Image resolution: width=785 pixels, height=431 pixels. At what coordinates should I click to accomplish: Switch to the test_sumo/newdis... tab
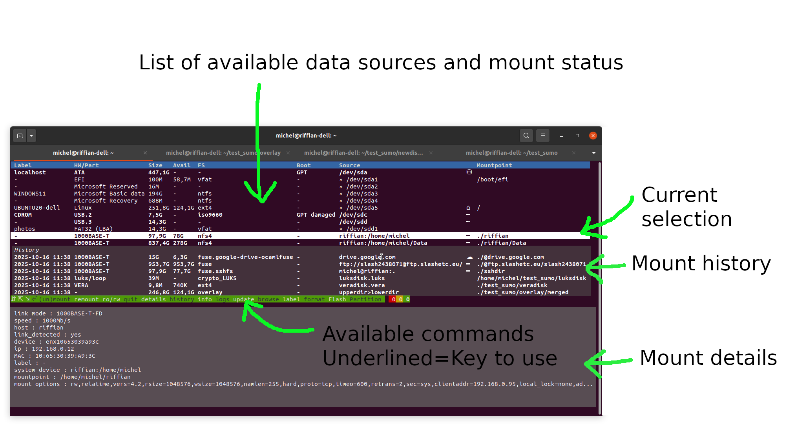(363, 153)
